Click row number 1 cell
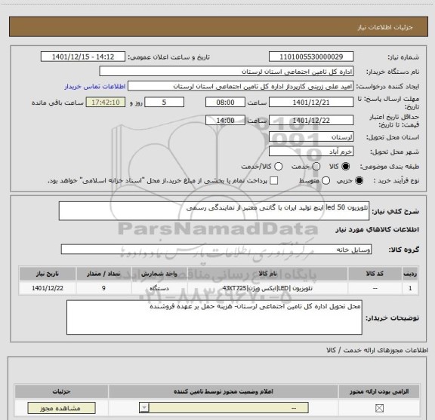This screenshot has width=435, height=420. pos(410,288)
